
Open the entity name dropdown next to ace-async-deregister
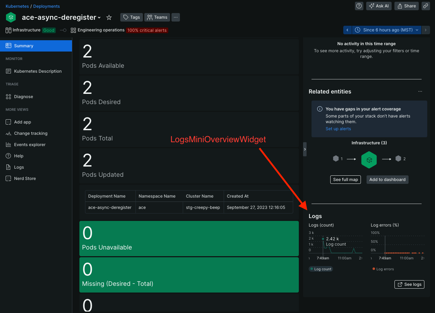click(100, 17)
